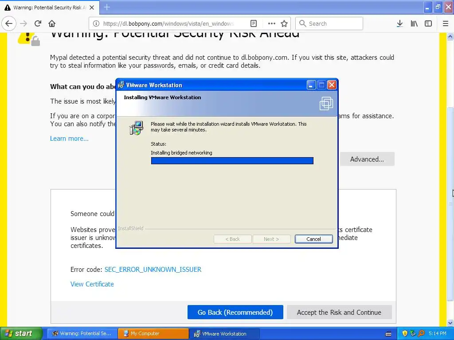Click the page scrollbar up arrow
Screen dimensions: 454x340
click(450, 36)
